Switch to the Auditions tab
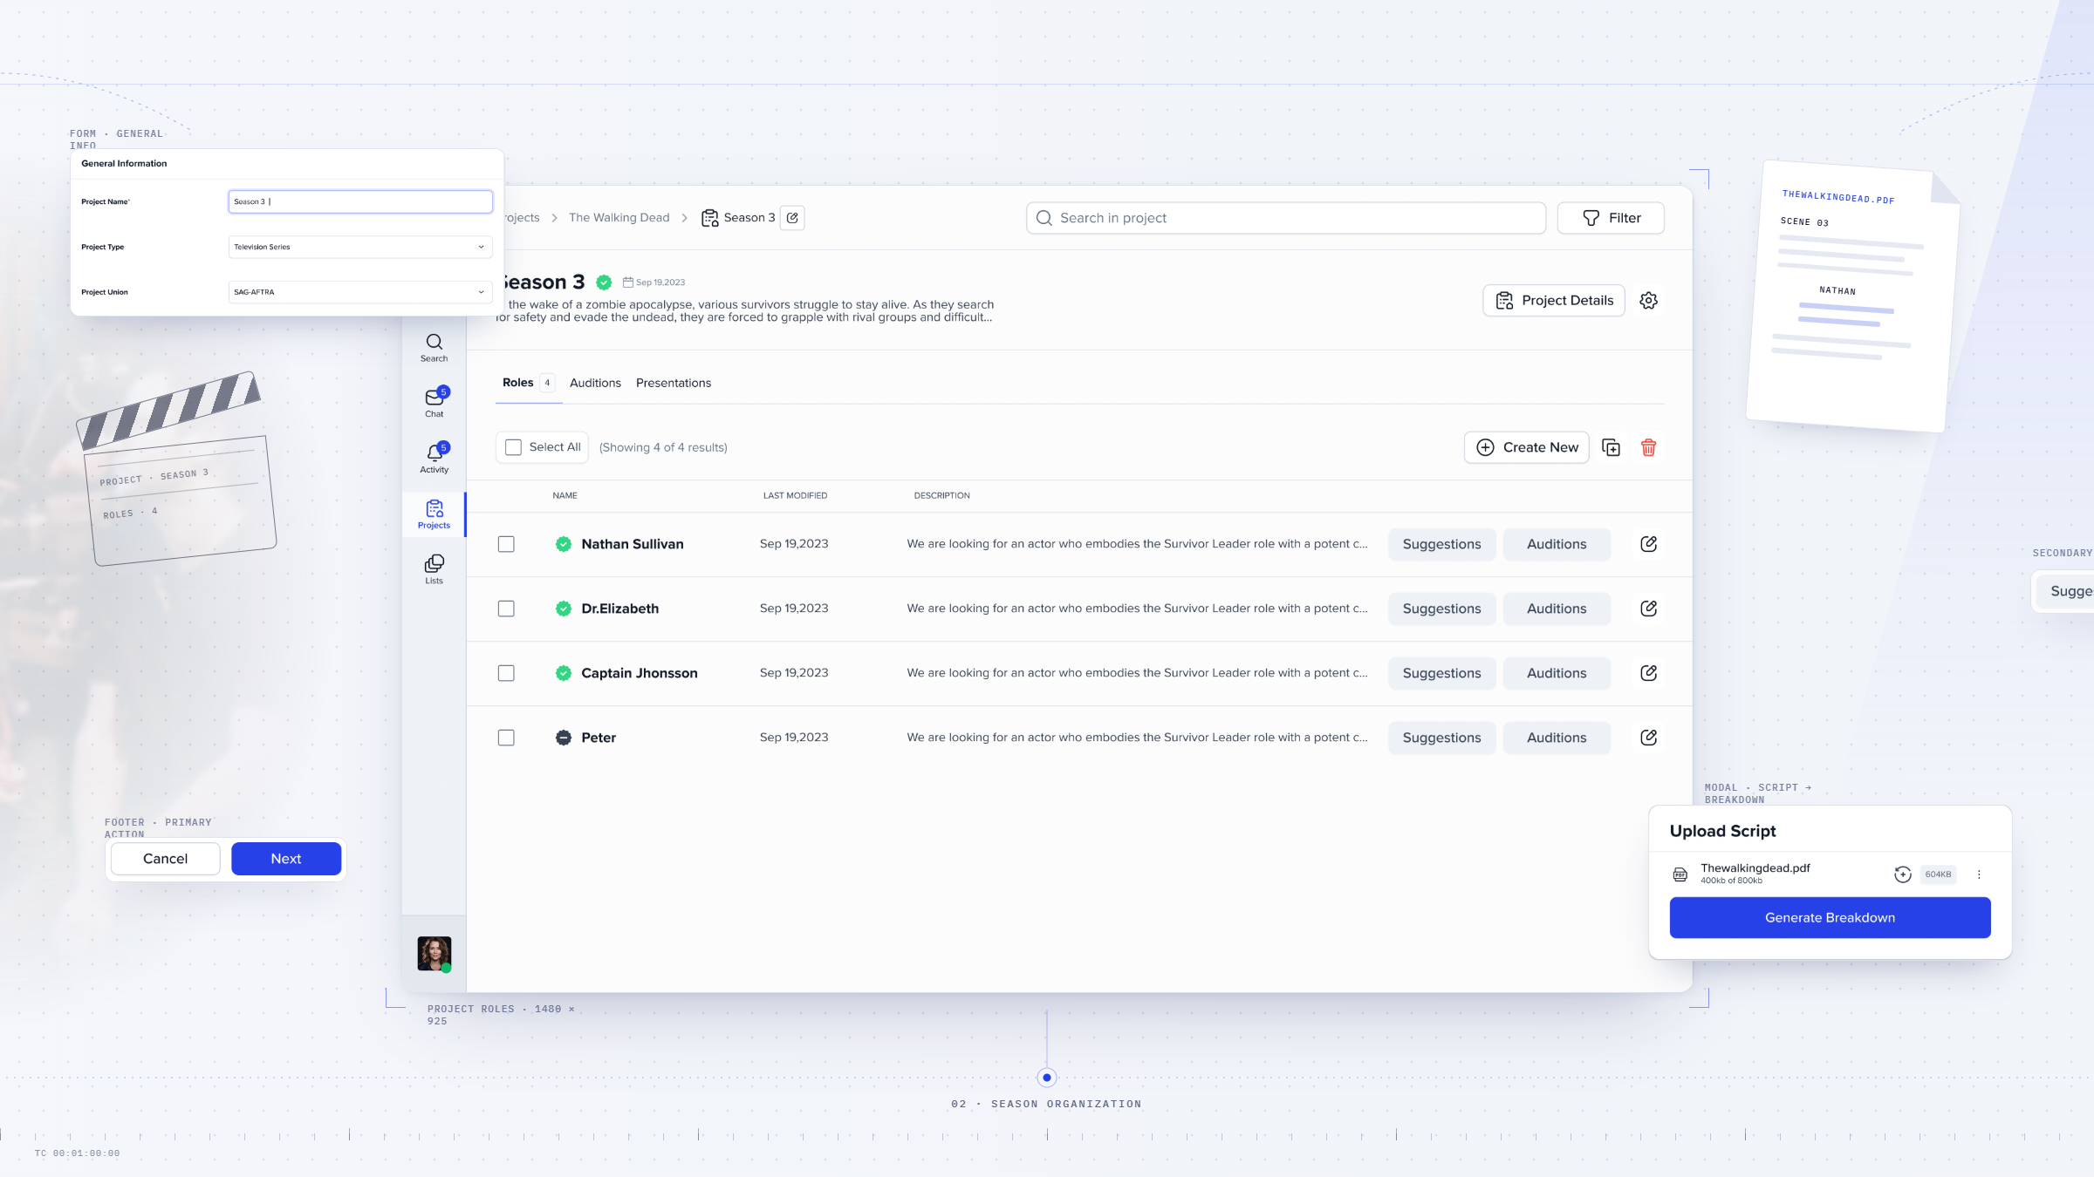 coord(595,383)
